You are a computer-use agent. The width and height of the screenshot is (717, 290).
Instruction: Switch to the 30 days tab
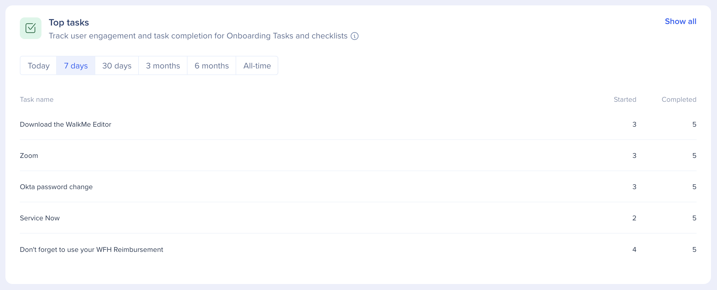coord(117,66)
